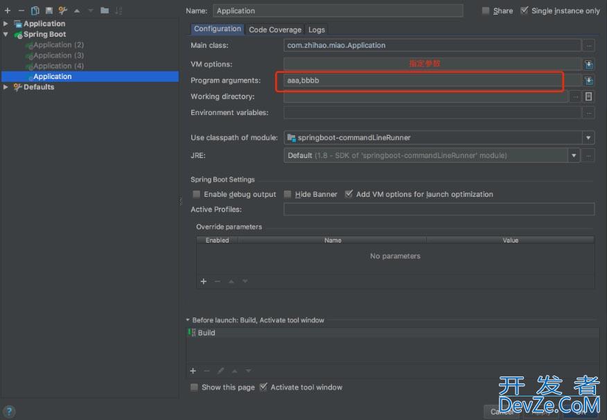Click the Build task icon in launch list
607x420 pixels.
(192, 333)
